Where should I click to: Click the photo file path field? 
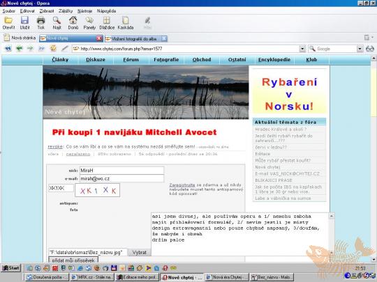88,252
